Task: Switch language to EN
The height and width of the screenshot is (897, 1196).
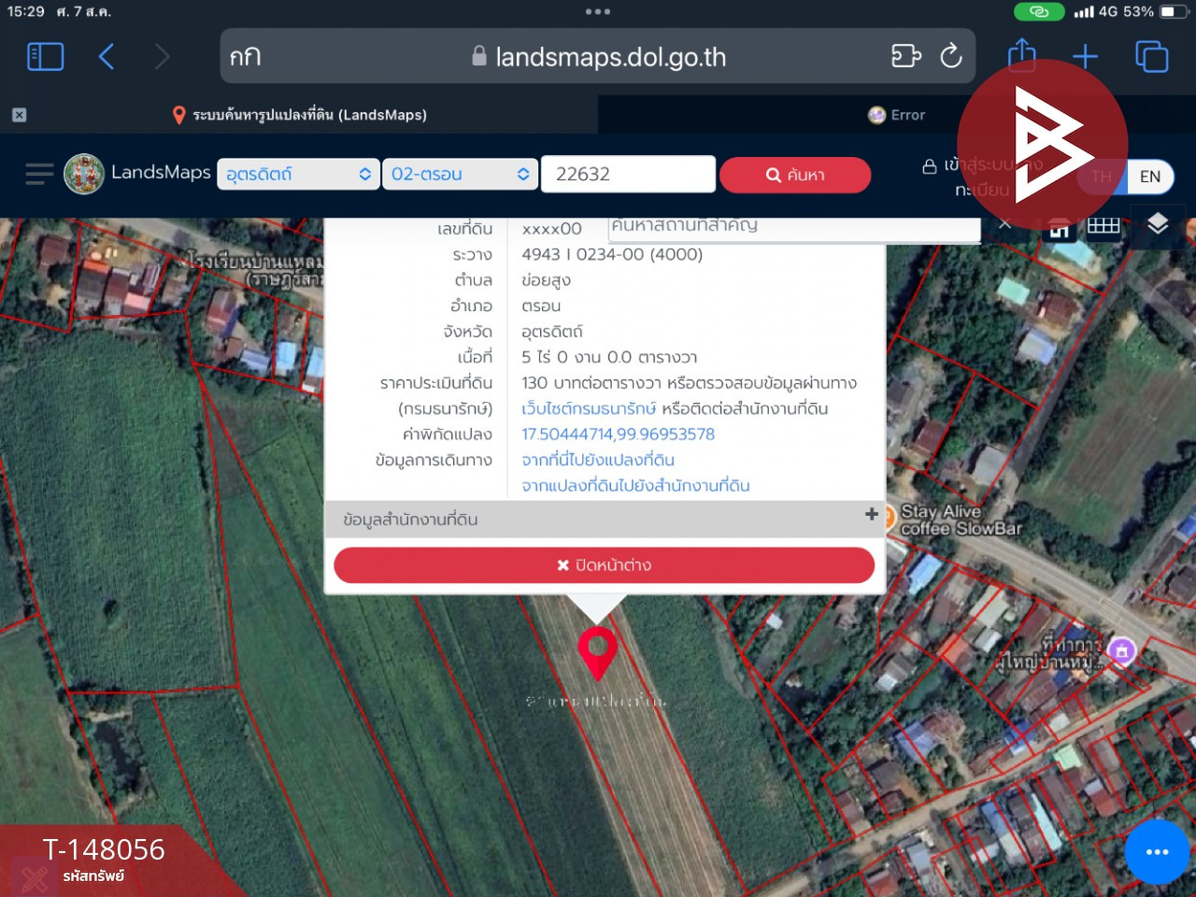Action: 1150,177
